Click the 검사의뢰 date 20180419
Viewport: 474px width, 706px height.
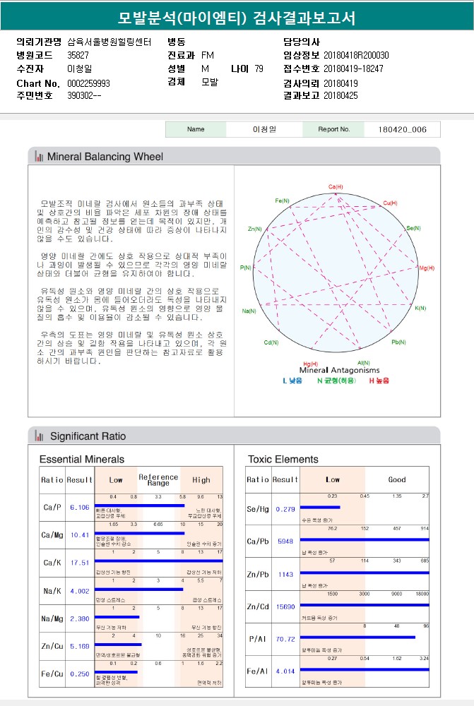[x=340, y=83]
